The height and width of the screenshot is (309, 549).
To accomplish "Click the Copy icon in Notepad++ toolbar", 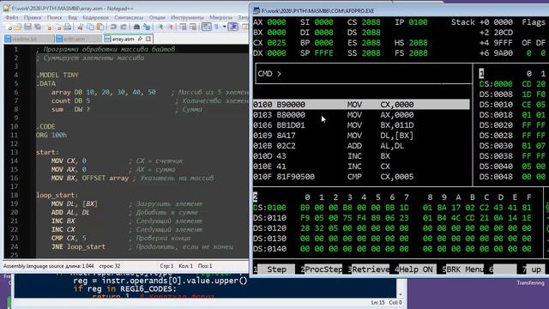I will tap(90, 27).
